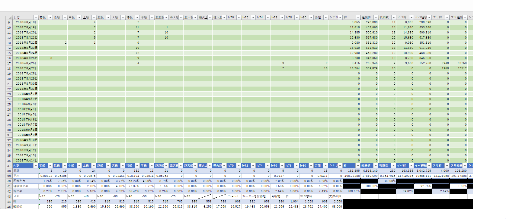Viewport: 506px width, 219px height.
Task: Open the フリ絆 filter in top header
Action: pyautogui.click(x=447, y=17)
